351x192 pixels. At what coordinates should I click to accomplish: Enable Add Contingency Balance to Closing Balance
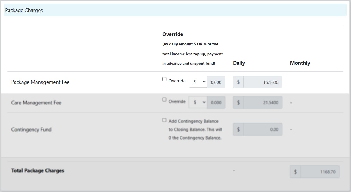click(164, 120)
